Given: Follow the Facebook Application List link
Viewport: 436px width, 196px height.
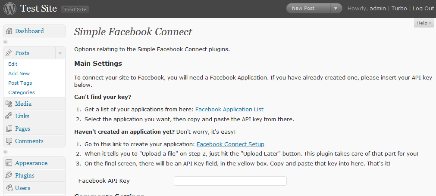Looking at the screenshot, I should [229, 109].
